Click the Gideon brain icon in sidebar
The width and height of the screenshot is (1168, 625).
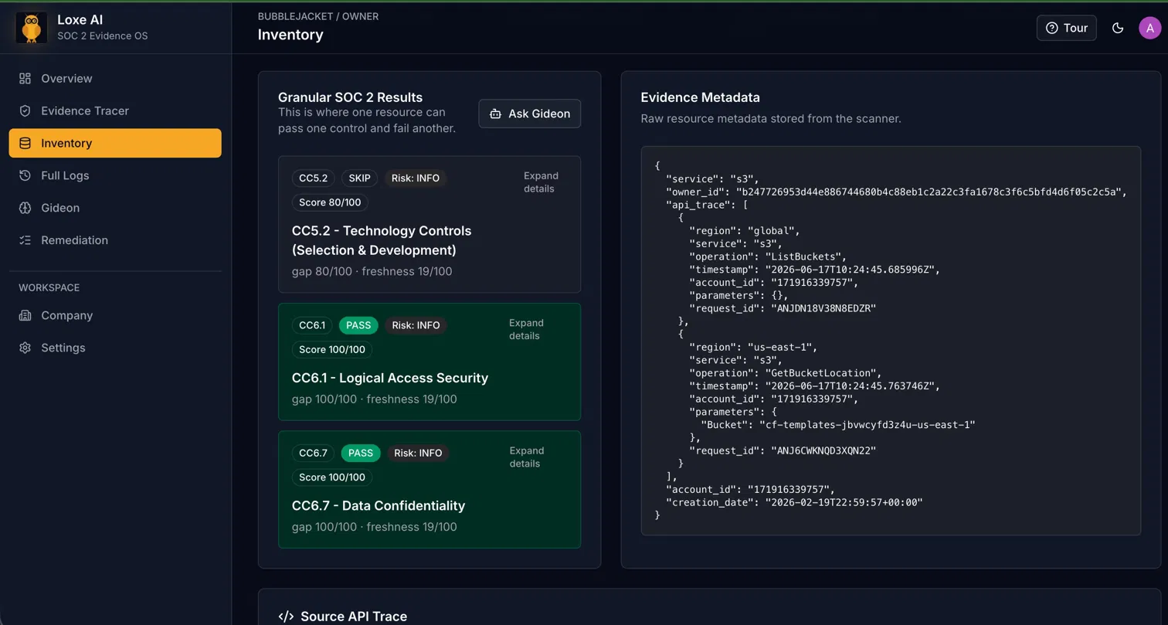click(25, 208)
